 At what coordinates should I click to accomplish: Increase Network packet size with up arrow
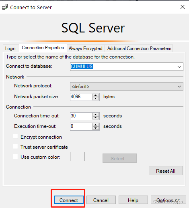tap(96, 95)
